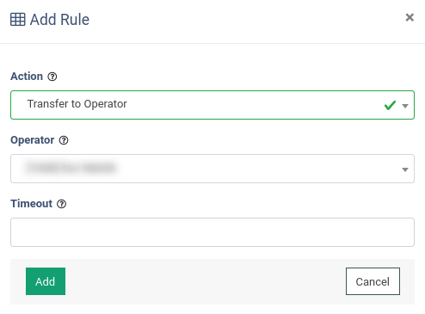The width and height of the screenshot is (425, 314).
Task: Open the Timeout help question mark
Action: pyautogui.click(x=61, y=204)
